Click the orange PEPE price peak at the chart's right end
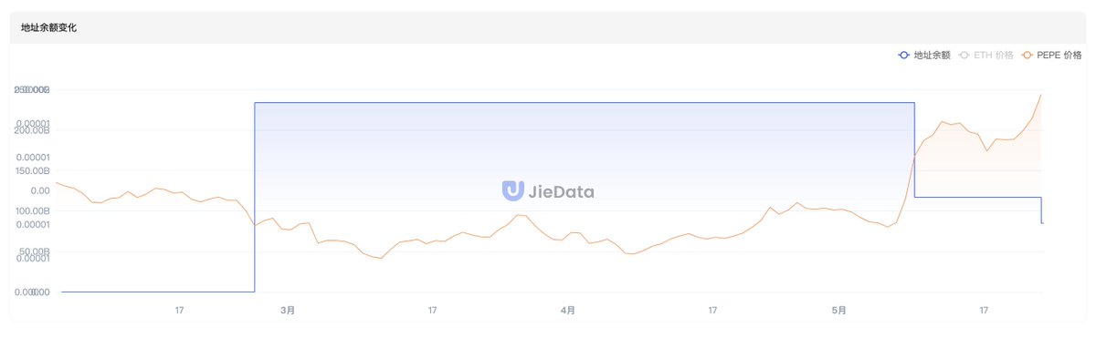The image size is (1096, 338). pyautogui.click(x=1041, y=95)
